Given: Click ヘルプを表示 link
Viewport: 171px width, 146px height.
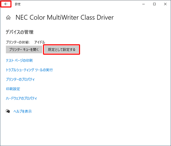Looking at the screenshot, I should pos(23,111).
